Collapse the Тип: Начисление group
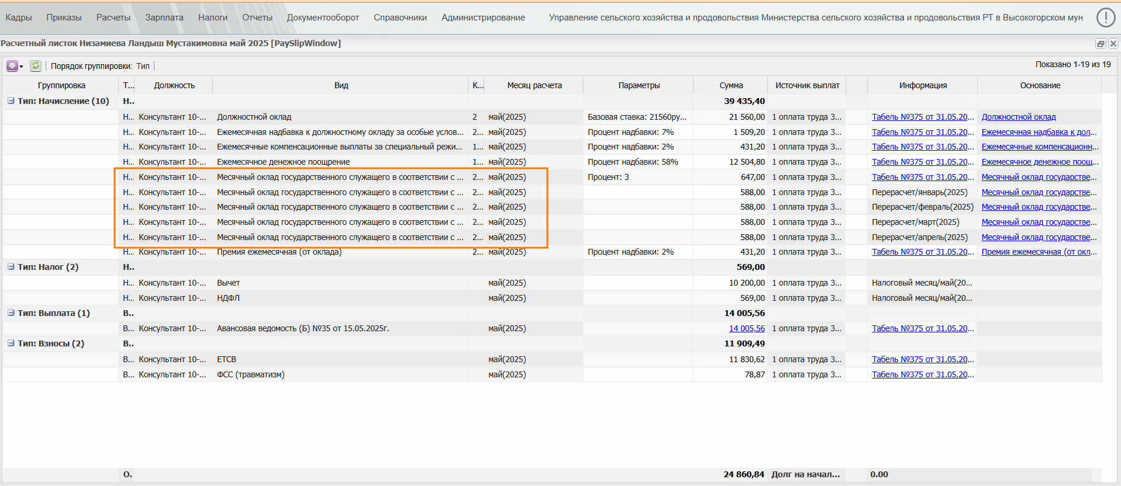The width and height of the screenshot is (1121, 486). (11, 100)
